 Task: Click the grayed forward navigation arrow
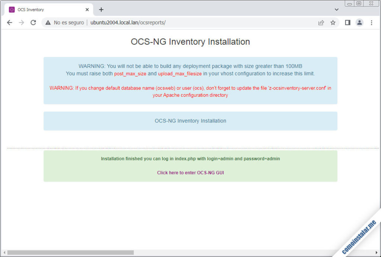pyautogui.click(x=22, y=22)
